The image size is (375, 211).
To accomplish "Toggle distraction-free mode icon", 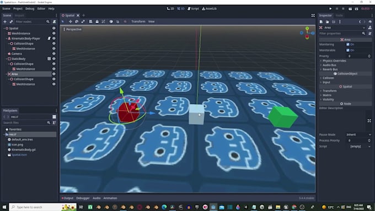I will coord(313,15).
